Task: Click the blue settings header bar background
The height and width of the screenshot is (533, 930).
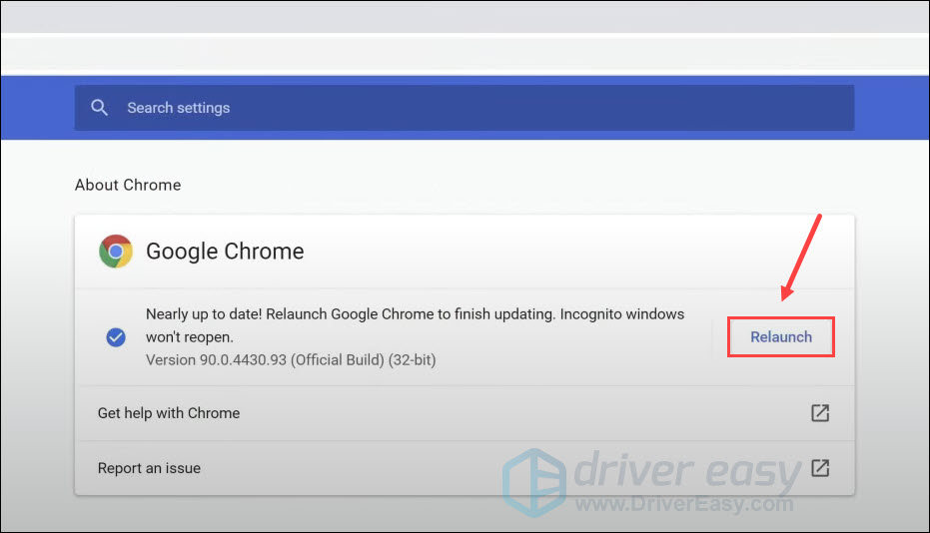Action: point(891,108)
